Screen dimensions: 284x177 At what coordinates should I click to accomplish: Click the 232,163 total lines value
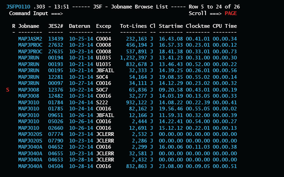pyautogui.click(x=136, y=39)
